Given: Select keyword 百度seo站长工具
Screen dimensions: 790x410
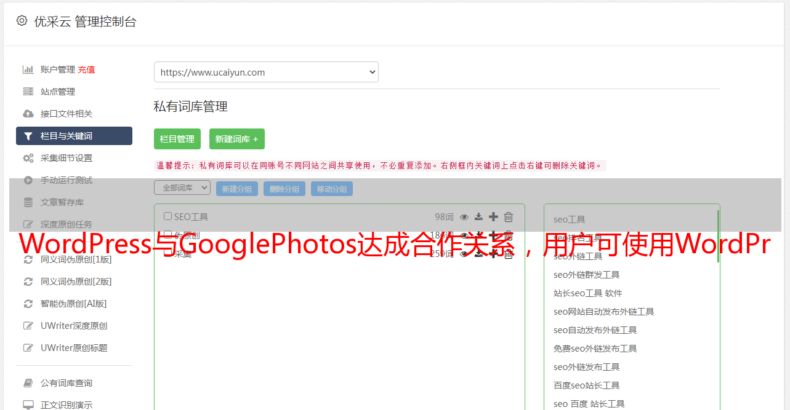Looking at the screenshot, I should coord(587,385).
